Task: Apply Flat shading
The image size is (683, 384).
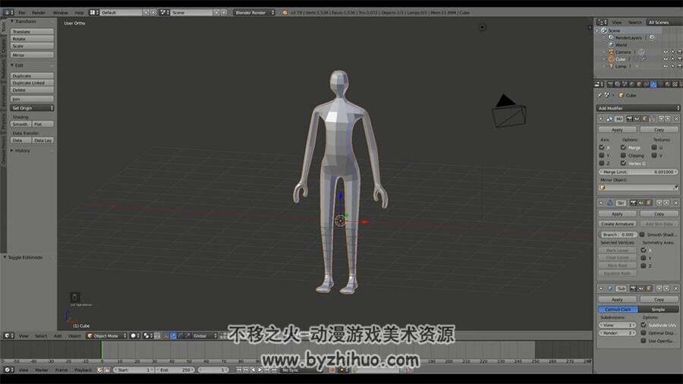Action: (x=42, y=124)
